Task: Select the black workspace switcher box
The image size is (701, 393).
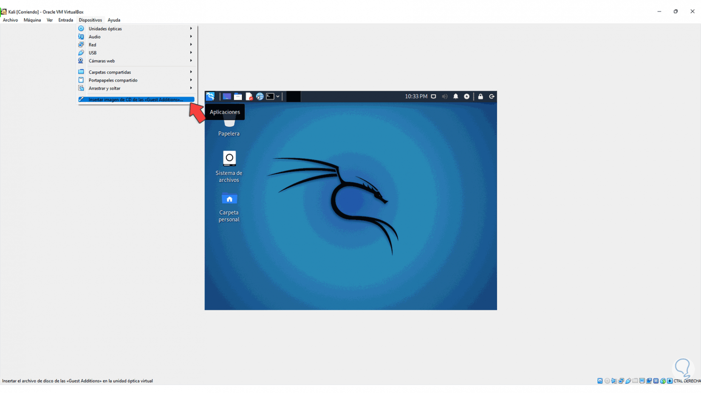Action: click(293, 97)
